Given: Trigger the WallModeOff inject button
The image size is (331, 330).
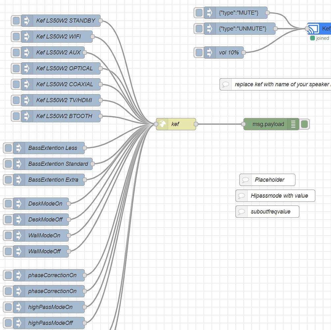Looking at the screenshot, I should 8,251.
